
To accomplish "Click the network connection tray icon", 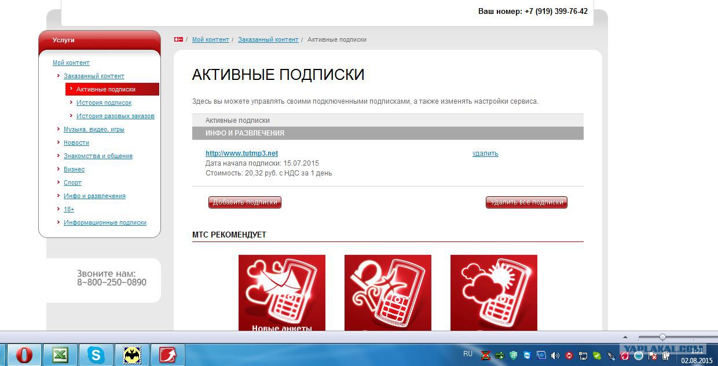I will pyautogui.click(x=583, y=356).
